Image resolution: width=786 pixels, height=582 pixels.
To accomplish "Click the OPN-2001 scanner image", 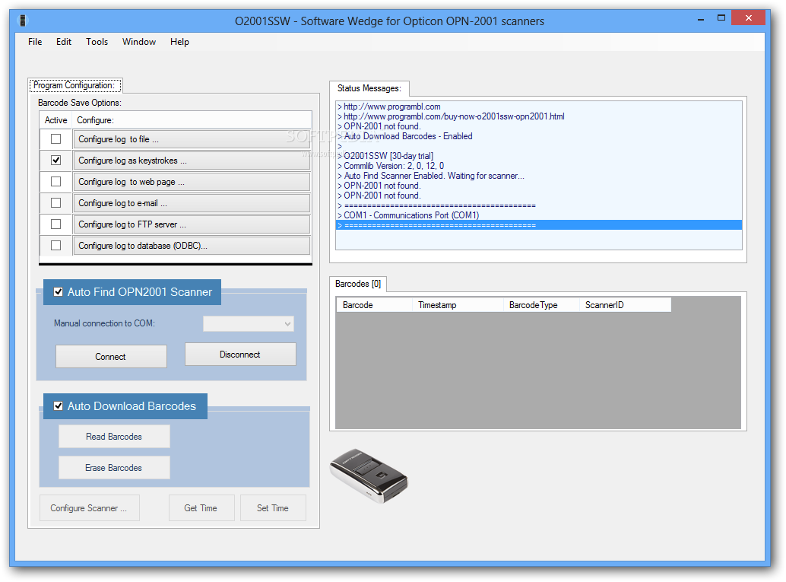I will [369, 475].
